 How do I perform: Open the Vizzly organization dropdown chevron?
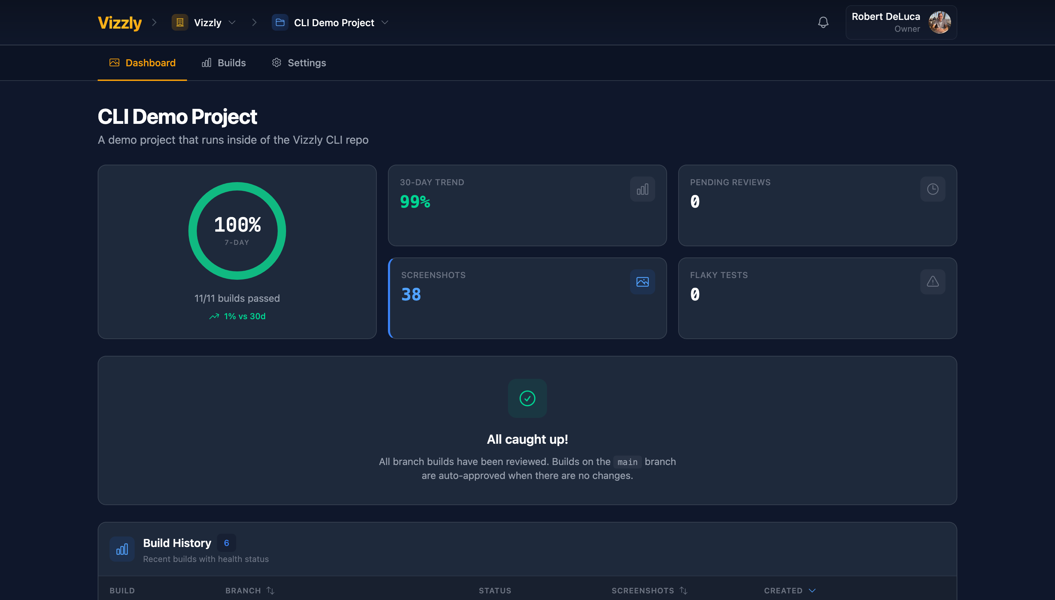233,23
